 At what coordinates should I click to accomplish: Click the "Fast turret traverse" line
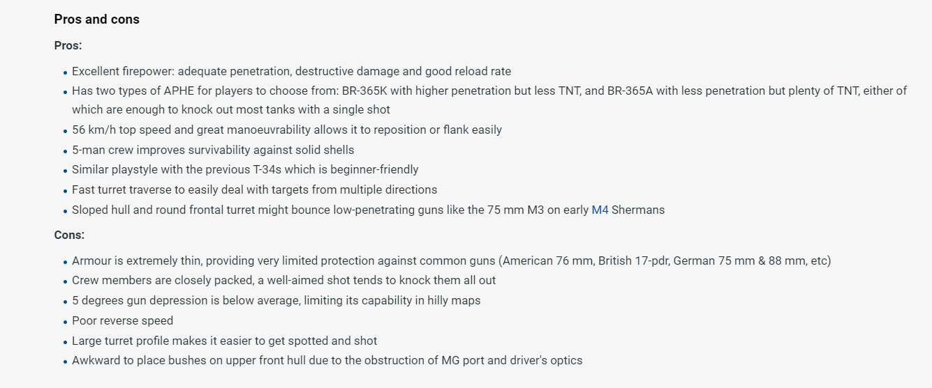coord(254,189)
